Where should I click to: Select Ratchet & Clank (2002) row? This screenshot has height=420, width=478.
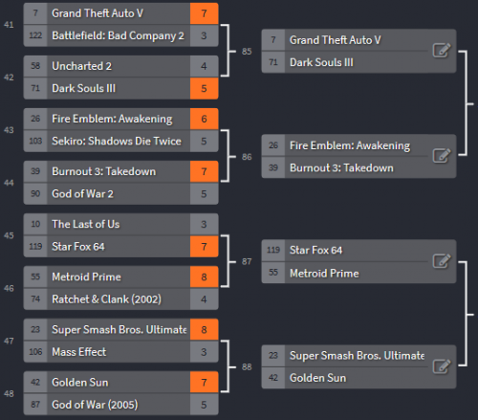point(120,299)
